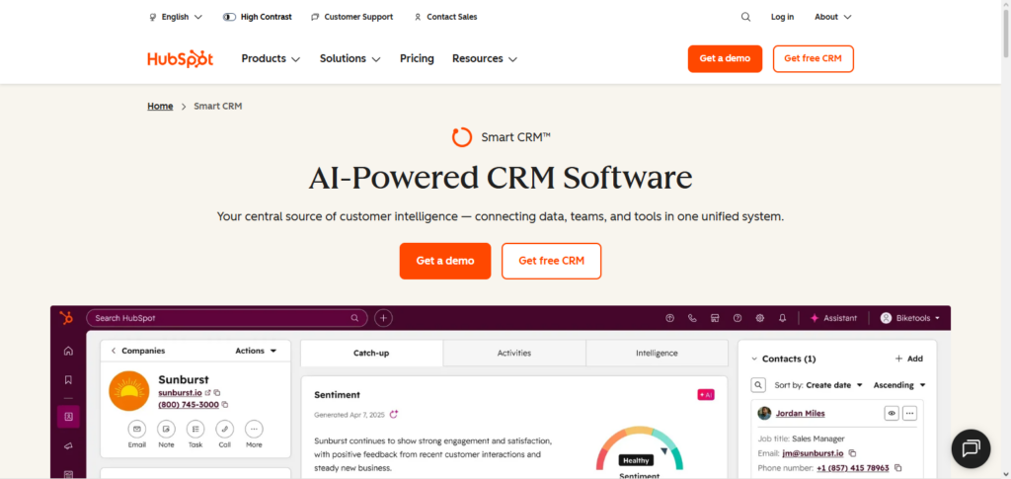Click the Task icon under Sunburst
This screenshot has height=479, width=1011.
pos(195,430)
